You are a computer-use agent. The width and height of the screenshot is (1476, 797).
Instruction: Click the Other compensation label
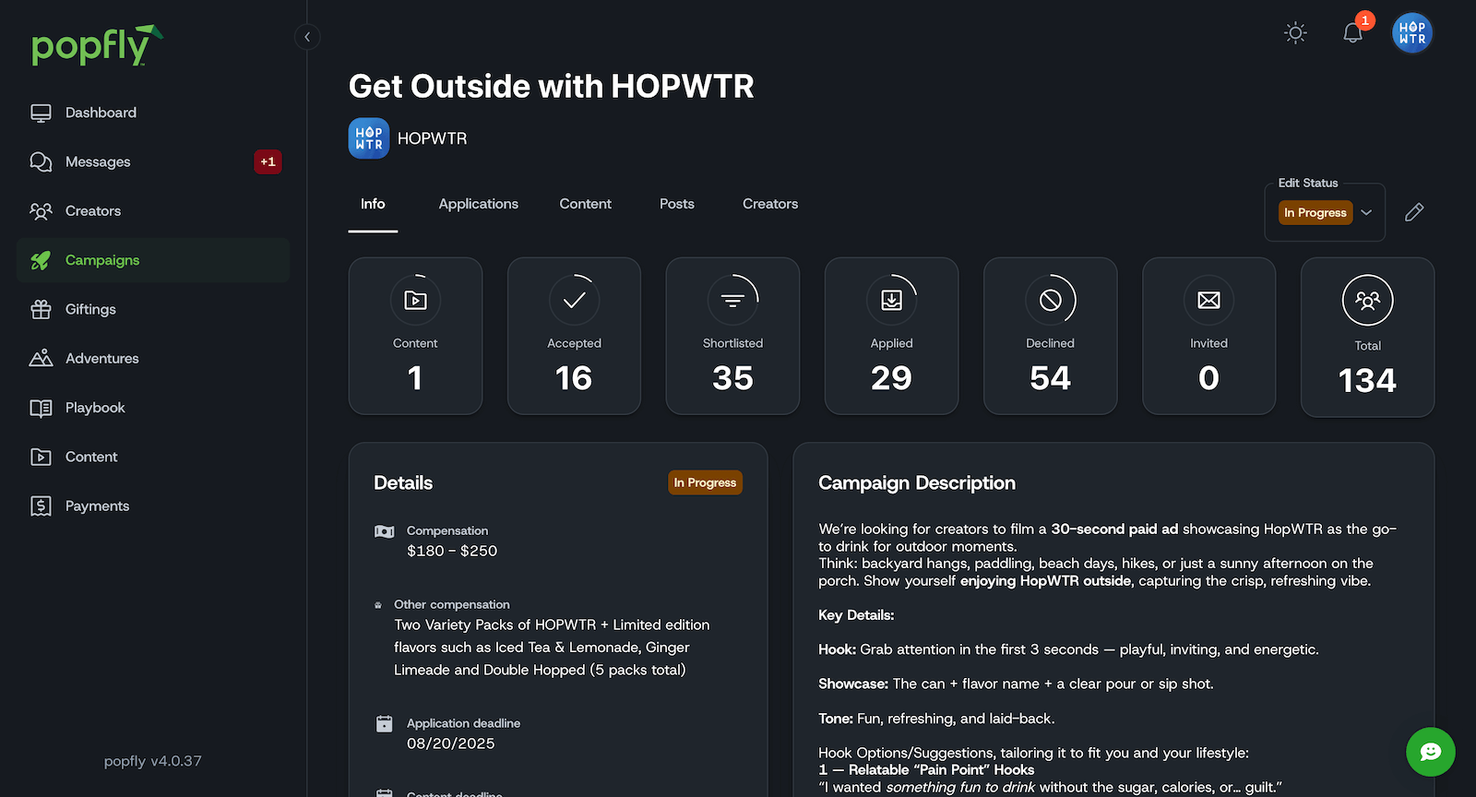452,604
